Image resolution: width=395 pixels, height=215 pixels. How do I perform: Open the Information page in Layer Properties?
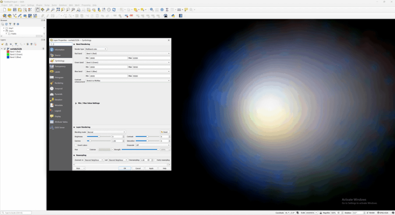point(61,50)
